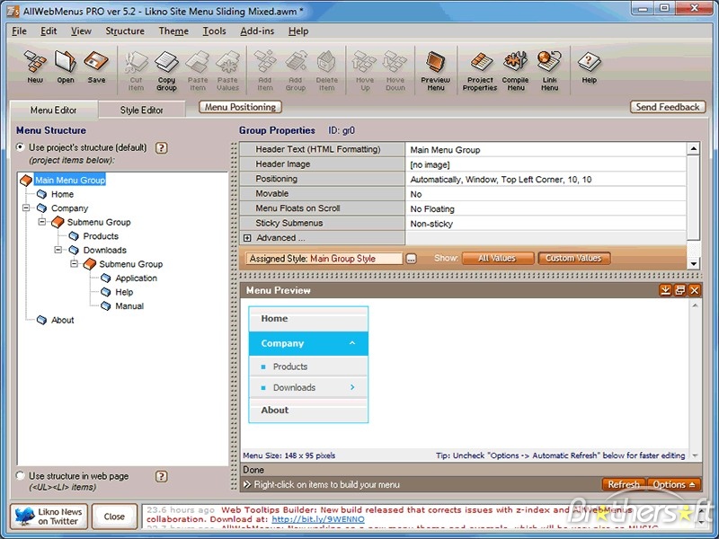Screen dimensions: 719x539
Task: Select 'Use project's structure' radio button
Action: click(x=21, y=148)
